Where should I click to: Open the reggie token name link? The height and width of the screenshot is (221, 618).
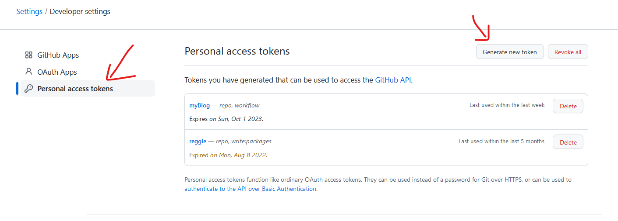pyautogui.click(x=198, y=141)
